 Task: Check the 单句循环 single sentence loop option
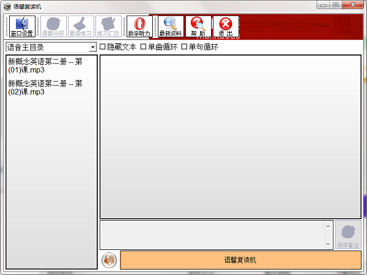tap(184, 47)
